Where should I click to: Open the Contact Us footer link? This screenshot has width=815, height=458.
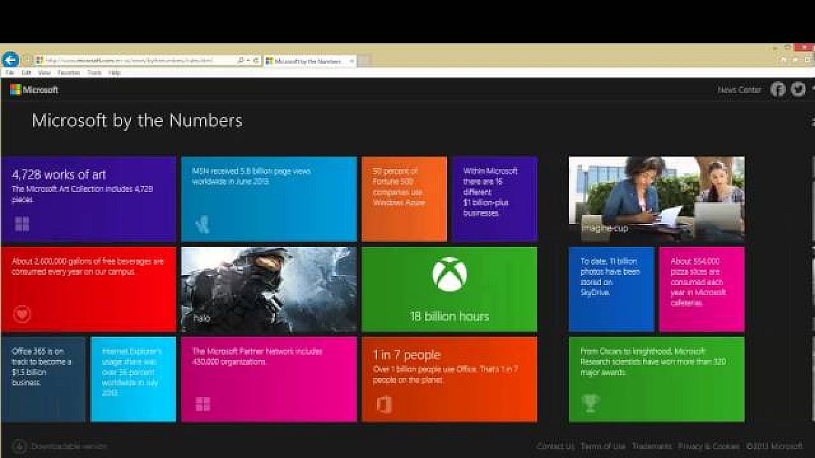click(x=555, y=446)
